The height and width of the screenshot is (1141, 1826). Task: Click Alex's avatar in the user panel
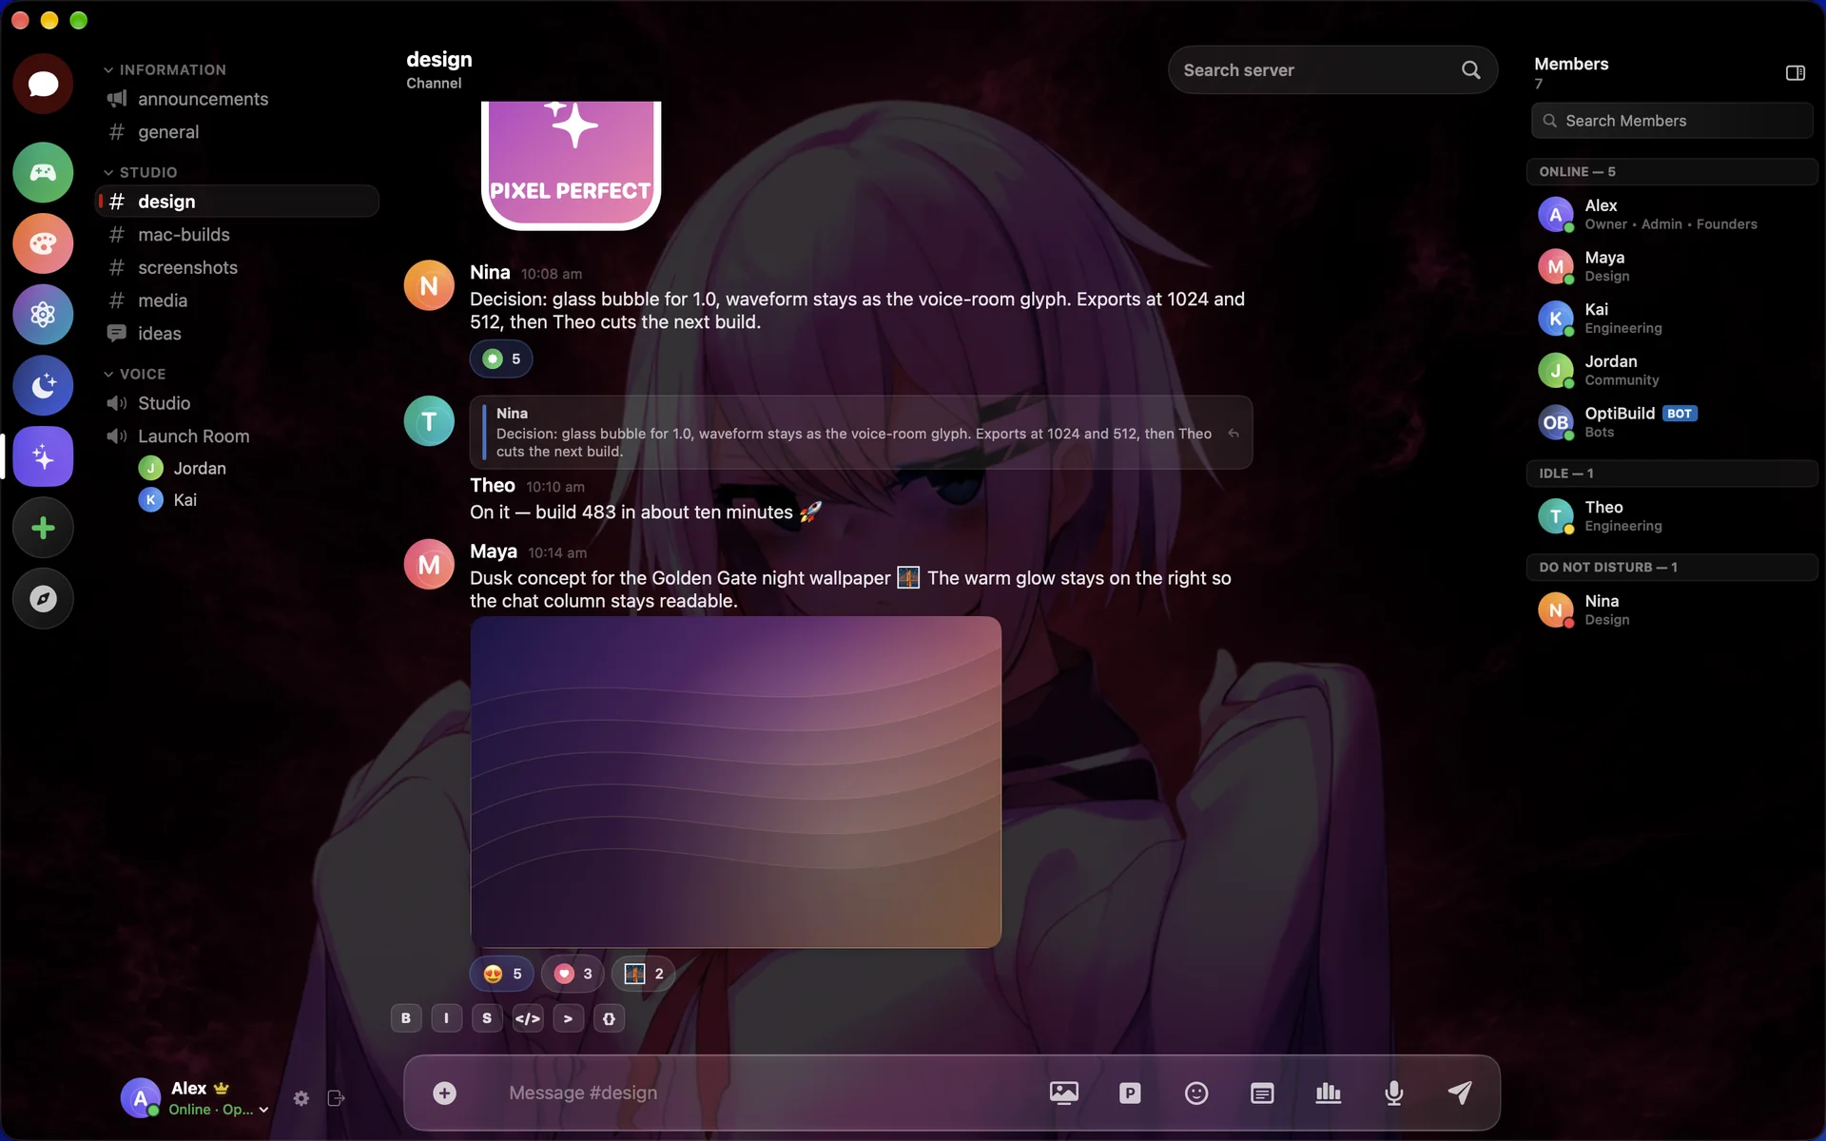tap(140, 1097)
